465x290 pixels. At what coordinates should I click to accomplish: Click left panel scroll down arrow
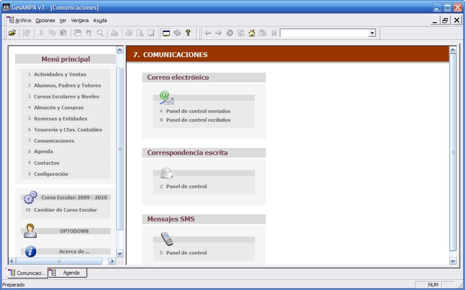click(120, 253)
